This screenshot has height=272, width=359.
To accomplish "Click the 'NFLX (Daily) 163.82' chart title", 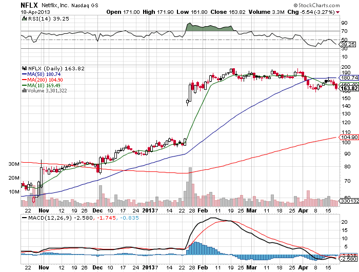I will (x=56, y=68).
